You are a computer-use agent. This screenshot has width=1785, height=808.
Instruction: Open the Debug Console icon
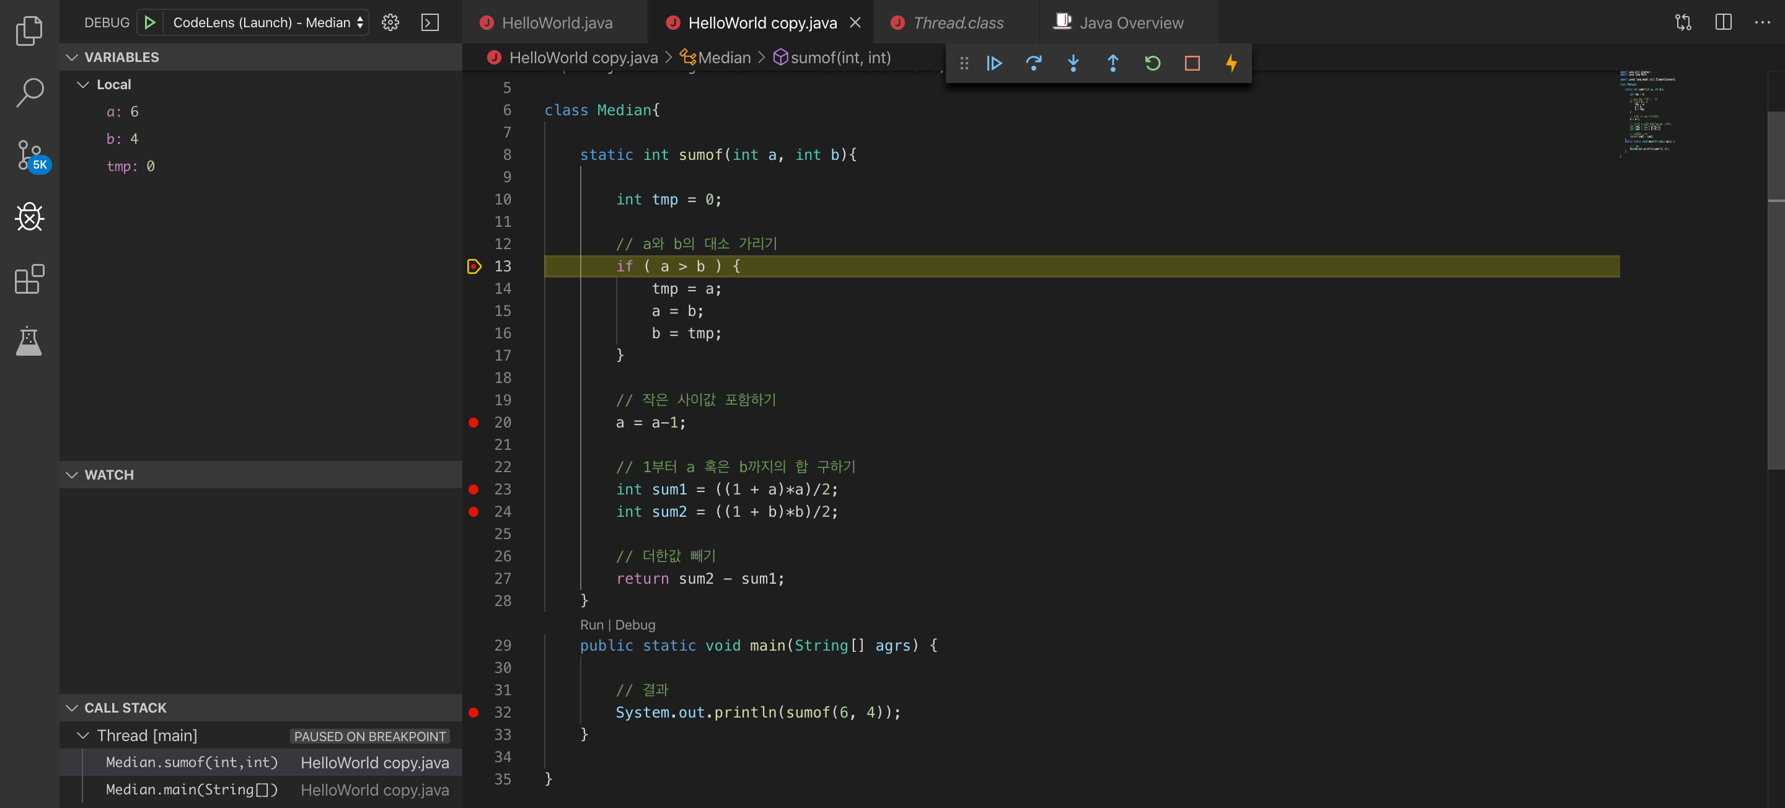(430, 23)
